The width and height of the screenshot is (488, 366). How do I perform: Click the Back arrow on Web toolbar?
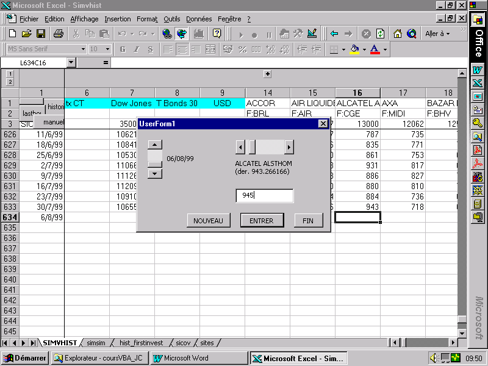334,34
